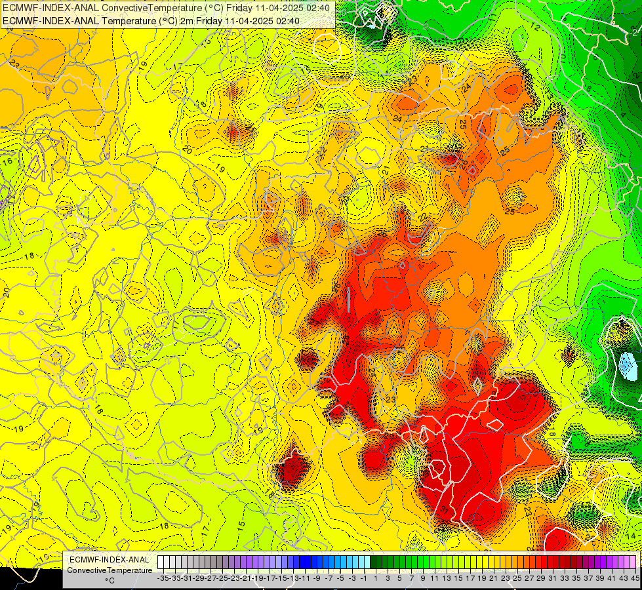Select the ConvectiveTemperature title line at top
Screen dimensions: 642x590
(166, 8)
